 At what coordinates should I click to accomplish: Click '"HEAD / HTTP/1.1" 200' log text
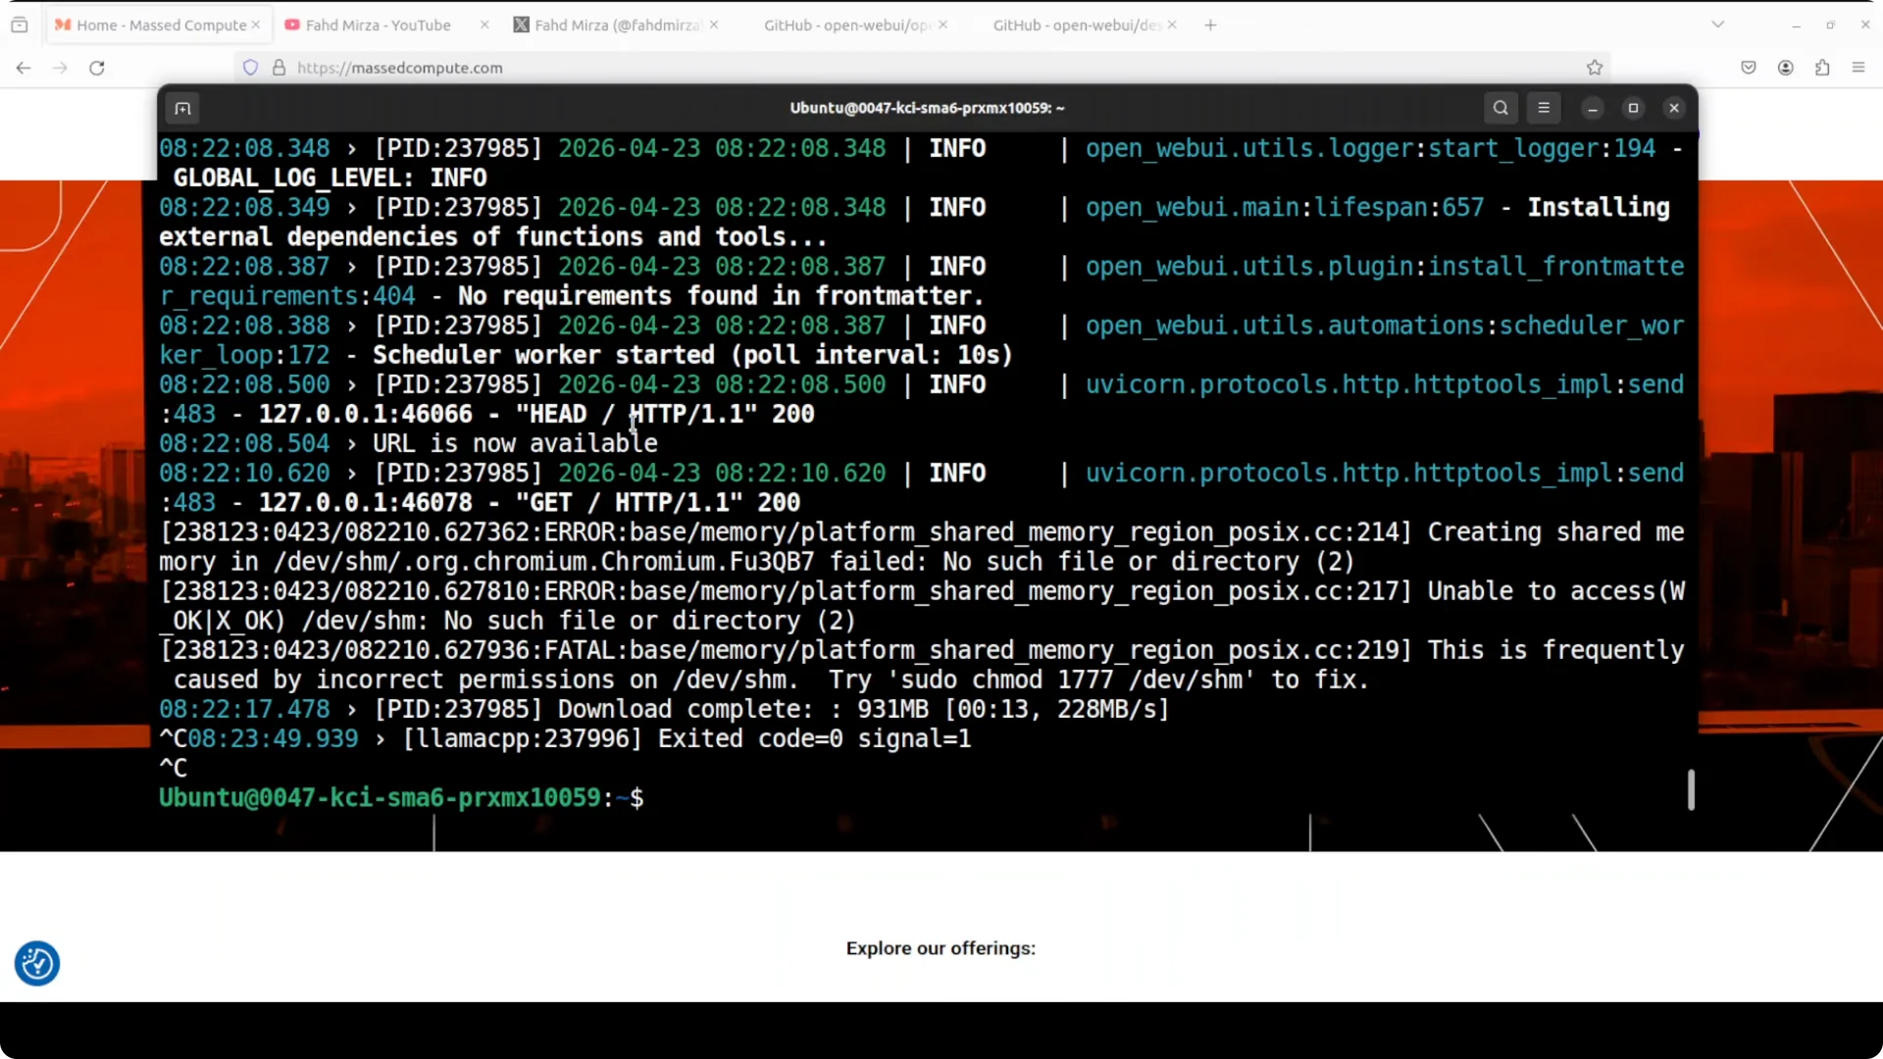pos(665,414)
